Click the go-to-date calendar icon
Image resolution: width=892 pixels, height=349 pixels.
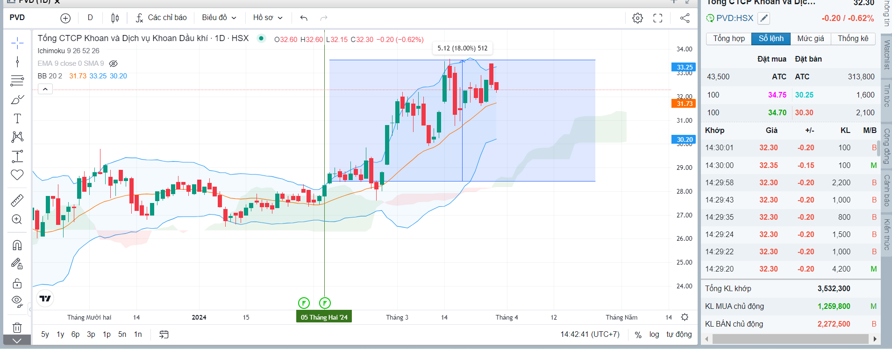[x=164, y=335]
